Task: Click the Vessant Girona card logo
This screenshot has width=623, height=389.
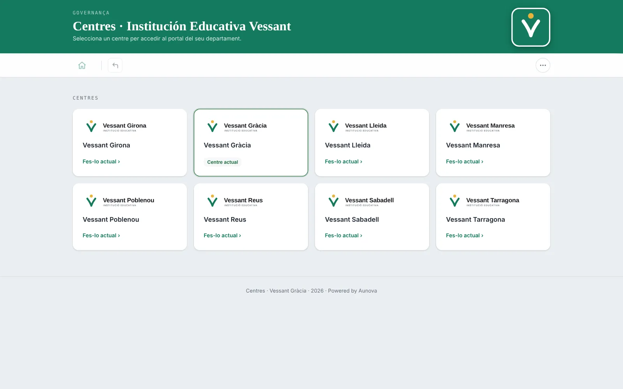Action: (x=116, y=126)
